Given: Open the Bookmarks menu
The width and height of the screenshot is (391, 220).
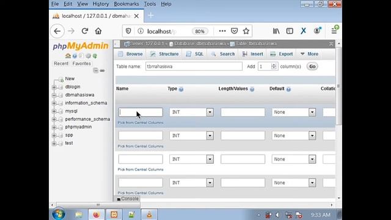Looking at the screenshot, I should (x=126, y=4).
